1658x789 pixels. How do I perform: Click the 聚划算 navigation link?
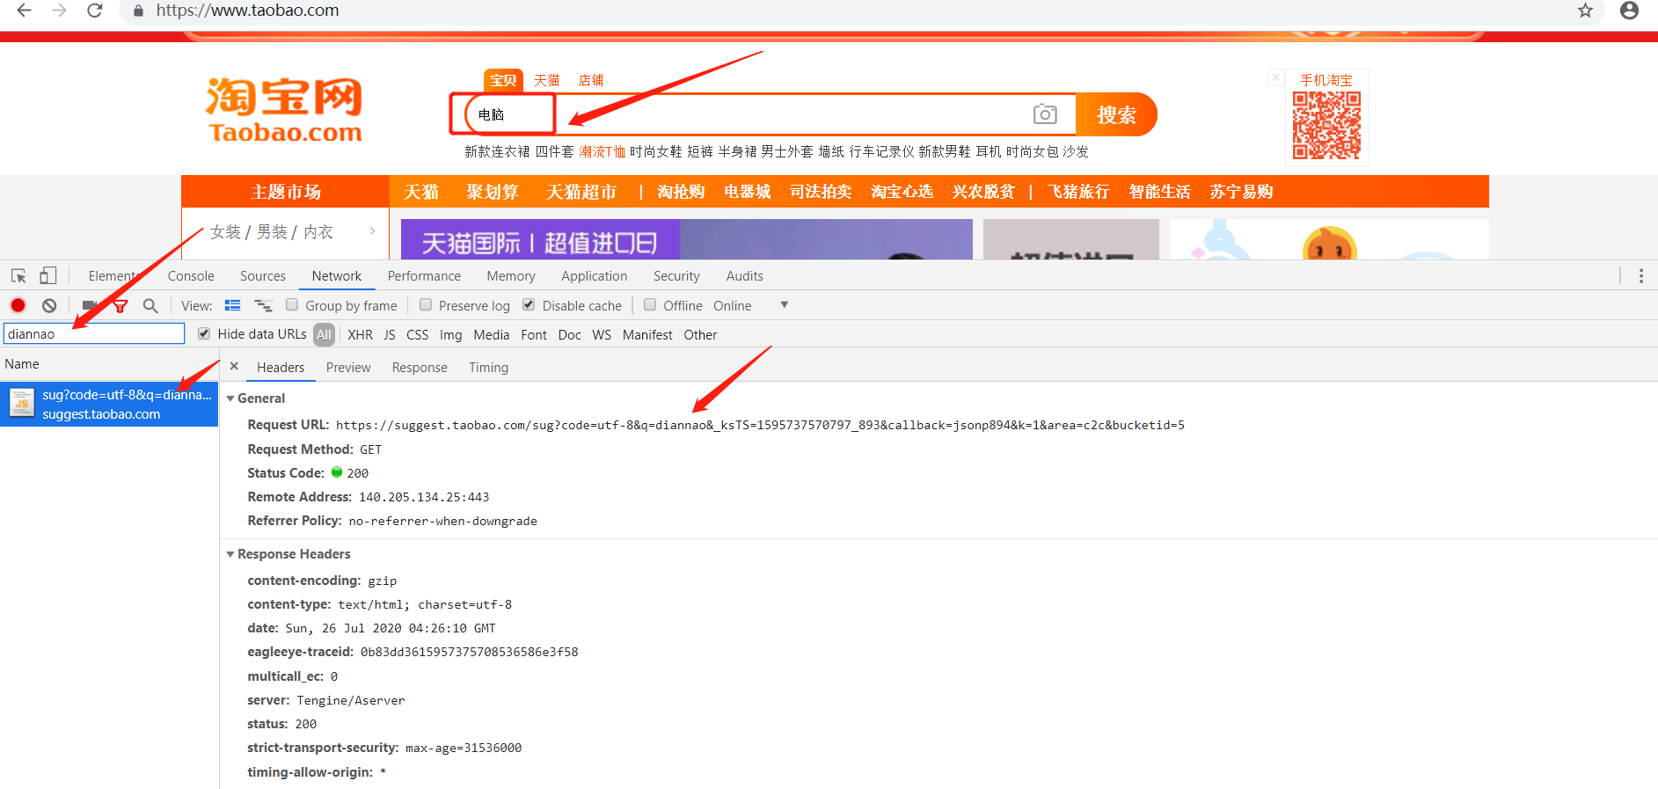coord(493,192)
